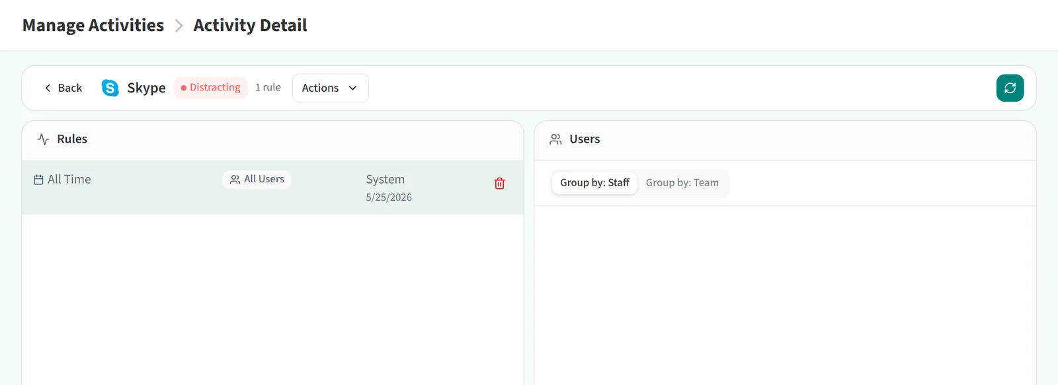The image size is (1058, 385).
Task: Click the All Time rule label
Action: coord(69,179)
